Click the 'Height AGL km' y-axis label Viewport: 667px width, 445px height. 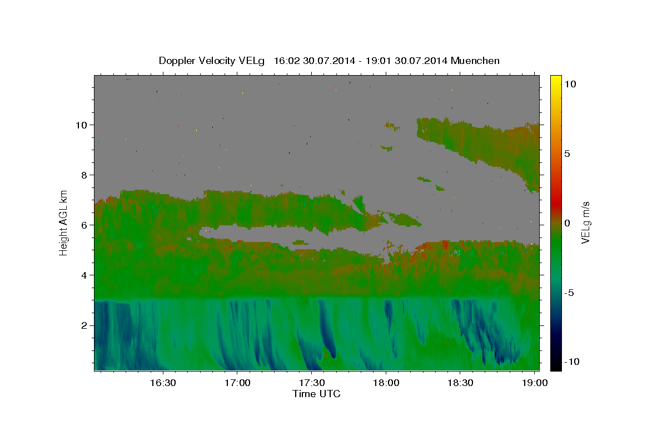[64, 222]
